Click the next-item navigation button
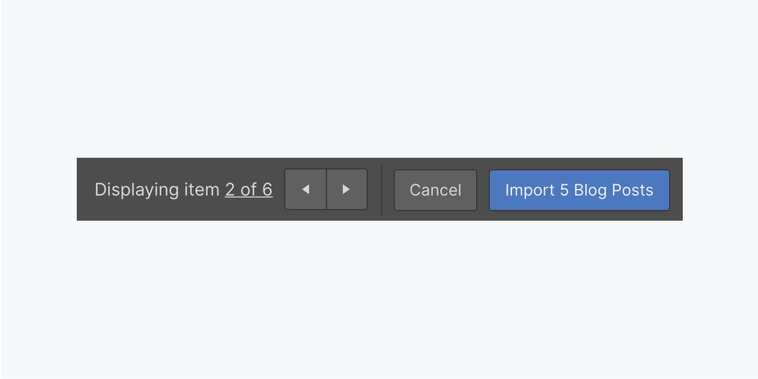The height and width of the screenshot is (379, 758). point(347,189)
